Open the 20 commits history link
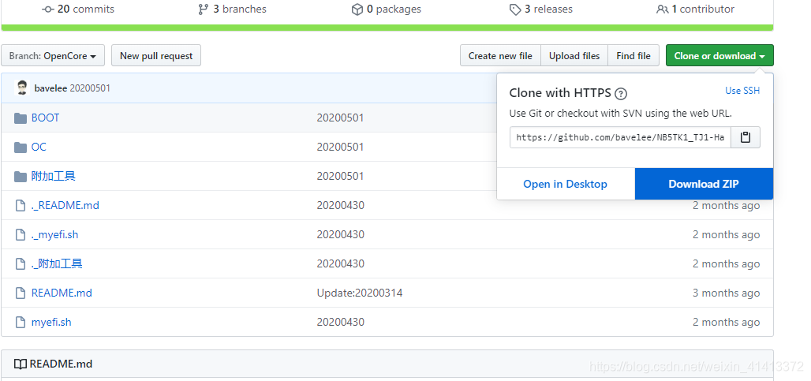This screenshot has width=811, height=381. coord(78,9)
